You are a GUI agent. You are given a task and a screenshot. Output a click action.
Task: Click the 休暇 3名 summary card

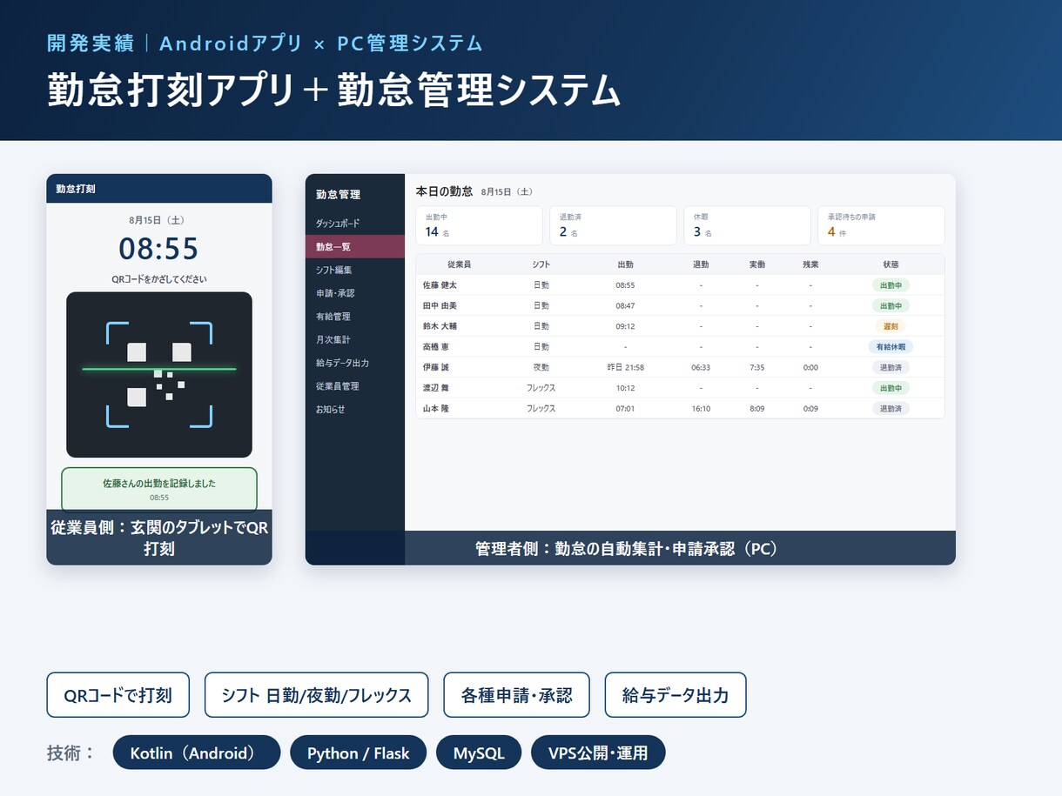pos(747,225)
